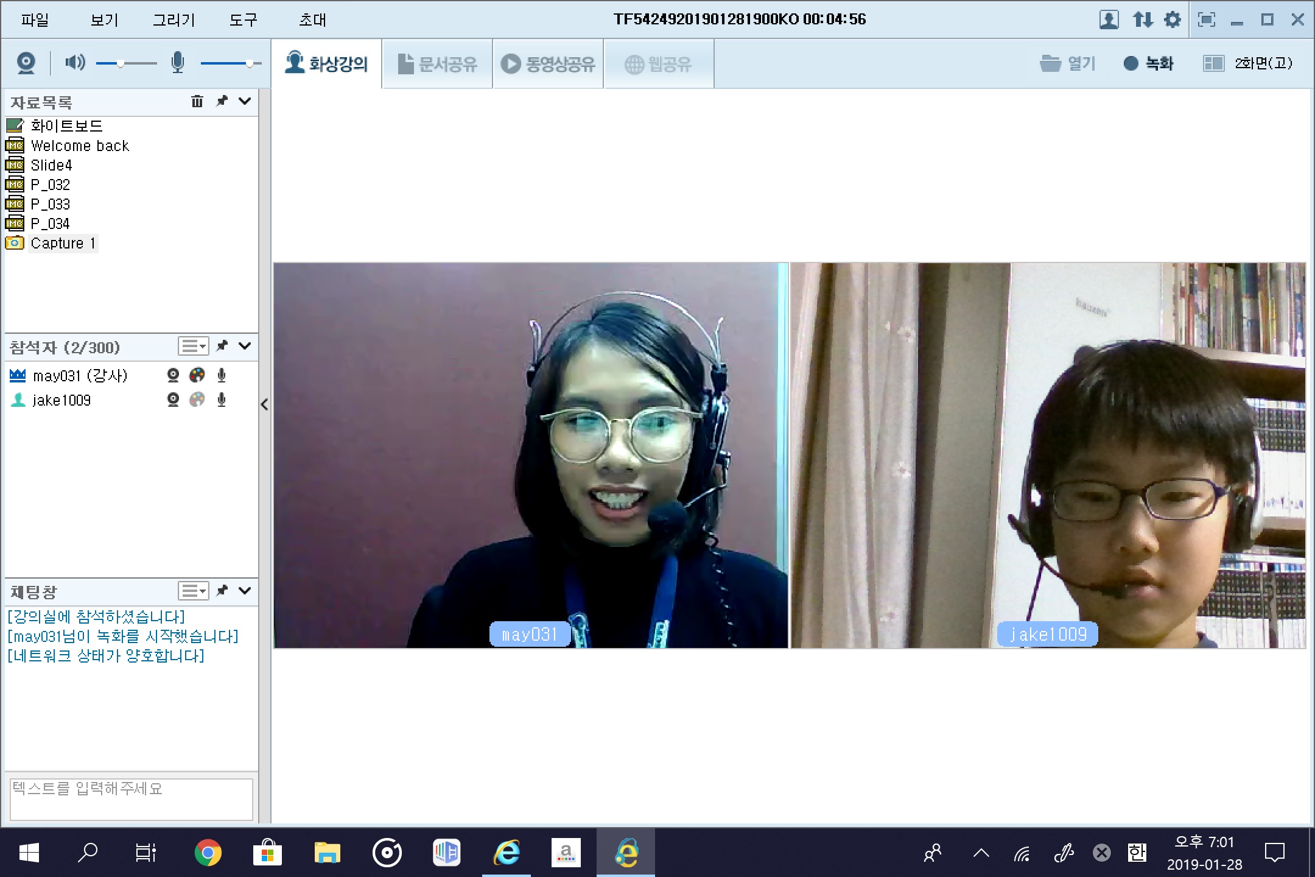Pin the 참석자 panel

[222, 346]
